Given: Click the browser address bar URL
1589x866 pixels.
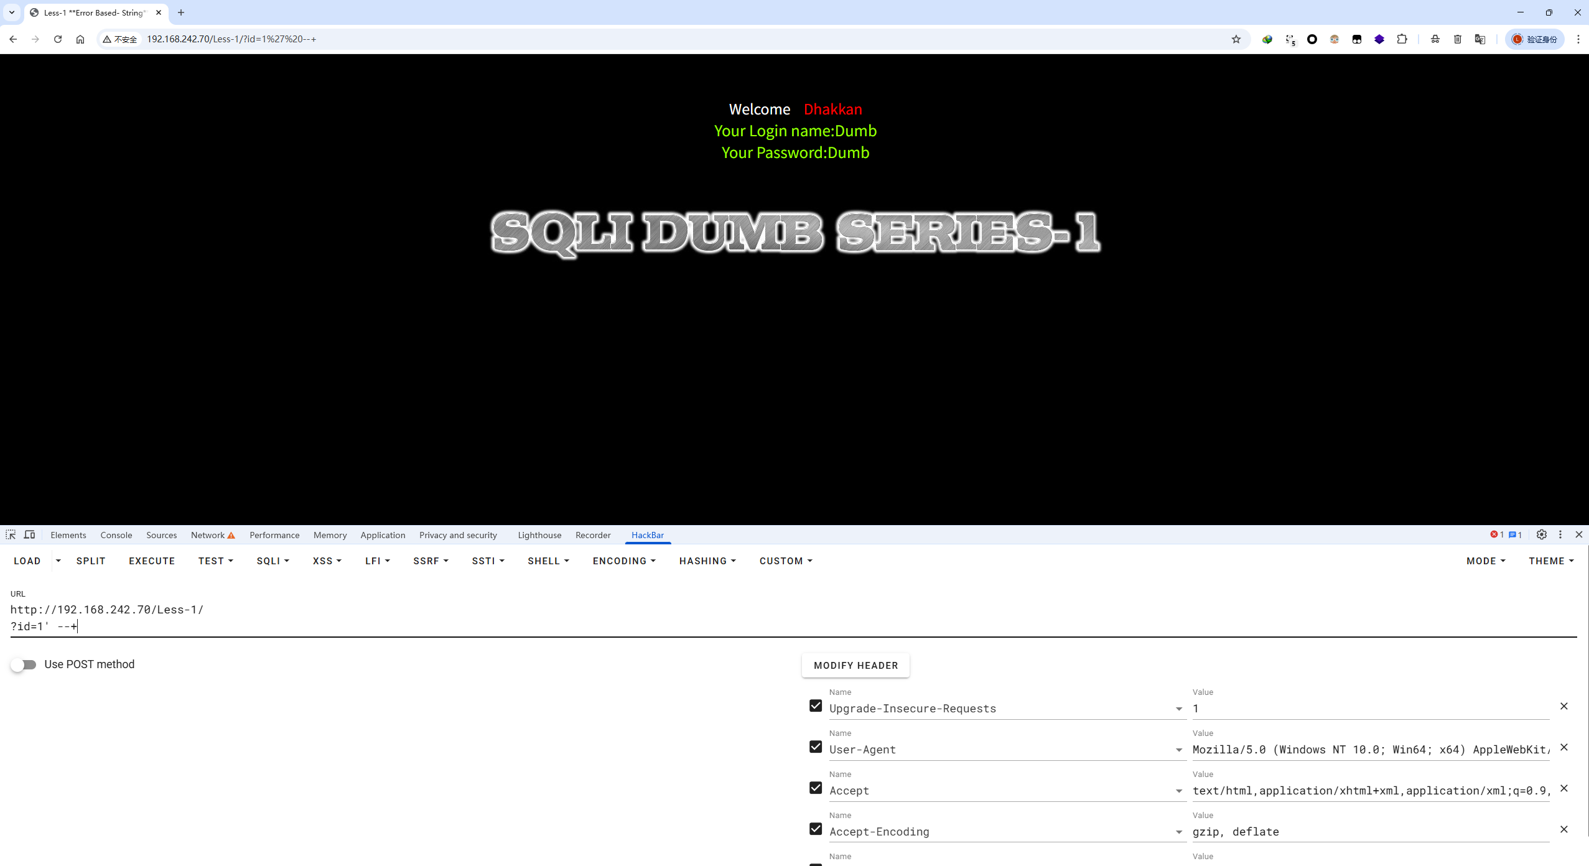Looking at the screenshot, I should [x=231, y=39].
